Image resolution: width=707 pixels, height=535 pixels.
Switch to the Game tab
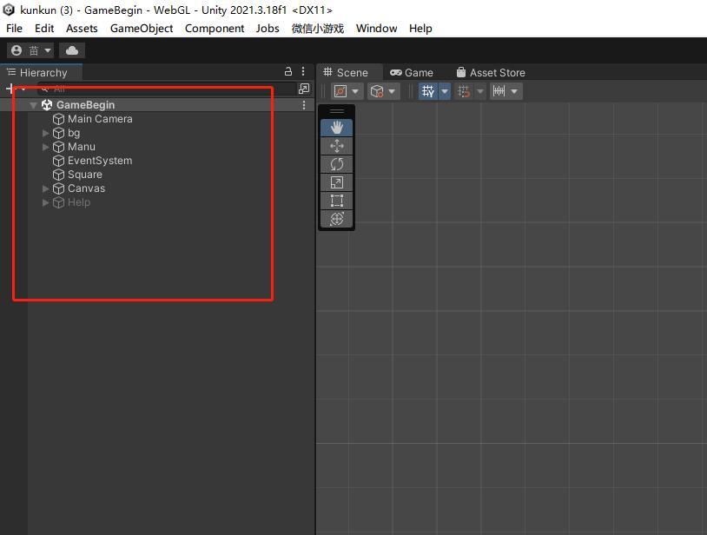tap(413, 72)
